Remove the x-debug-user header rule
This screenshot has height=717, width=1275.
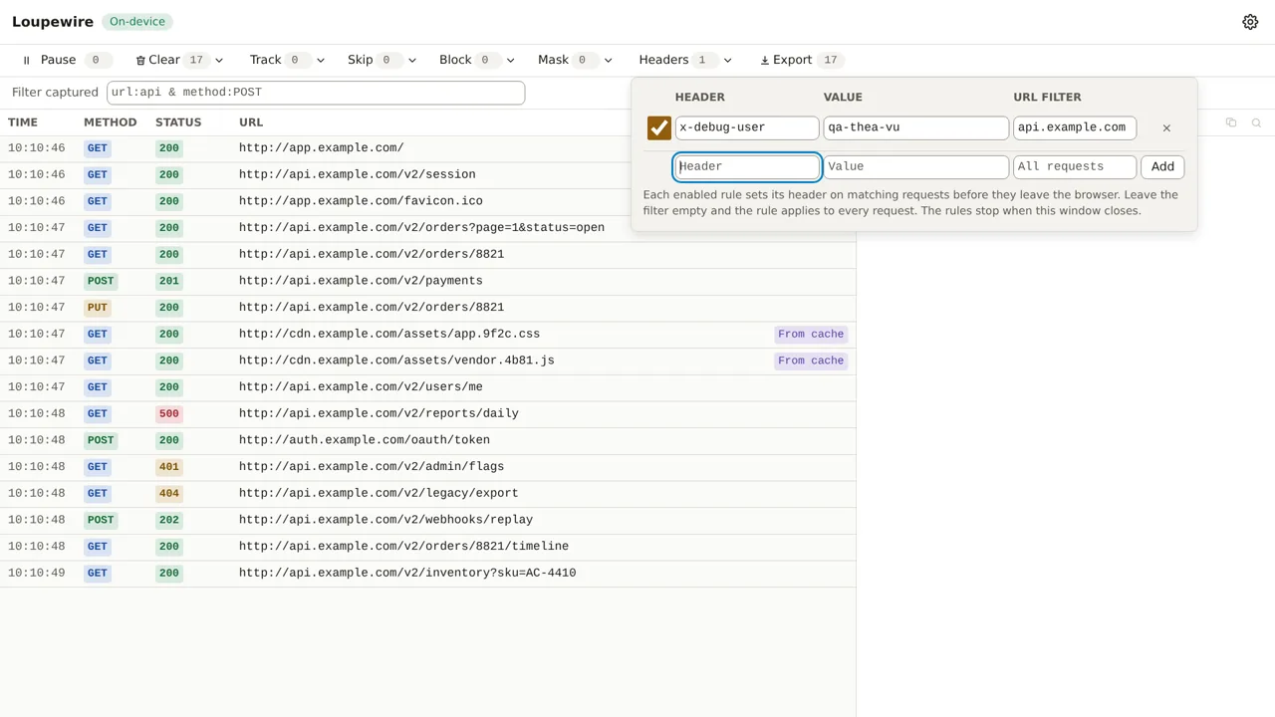click(x=1166, y=127)
